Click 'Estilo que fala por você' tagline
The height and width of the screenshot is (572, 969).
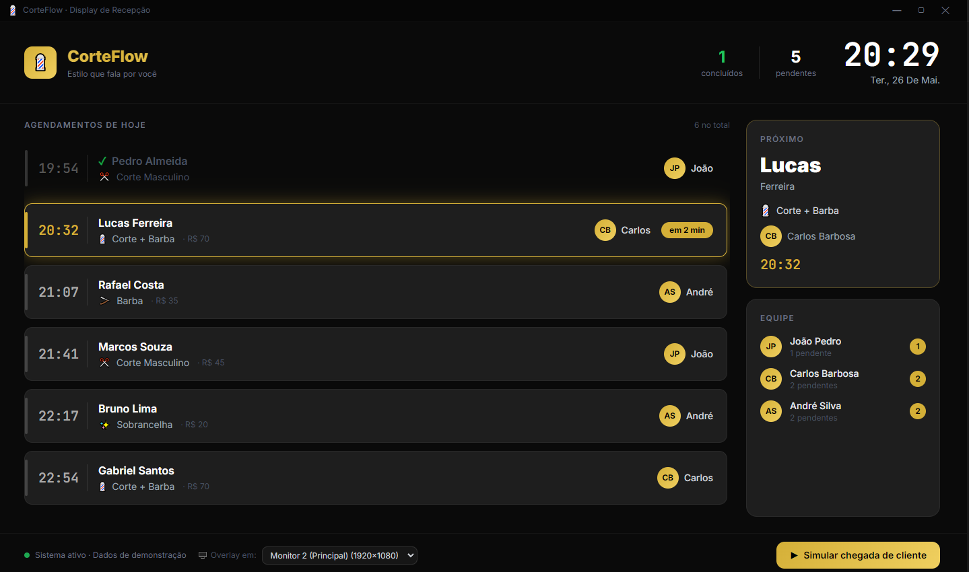pyautogui.click(x=112, y=74)
